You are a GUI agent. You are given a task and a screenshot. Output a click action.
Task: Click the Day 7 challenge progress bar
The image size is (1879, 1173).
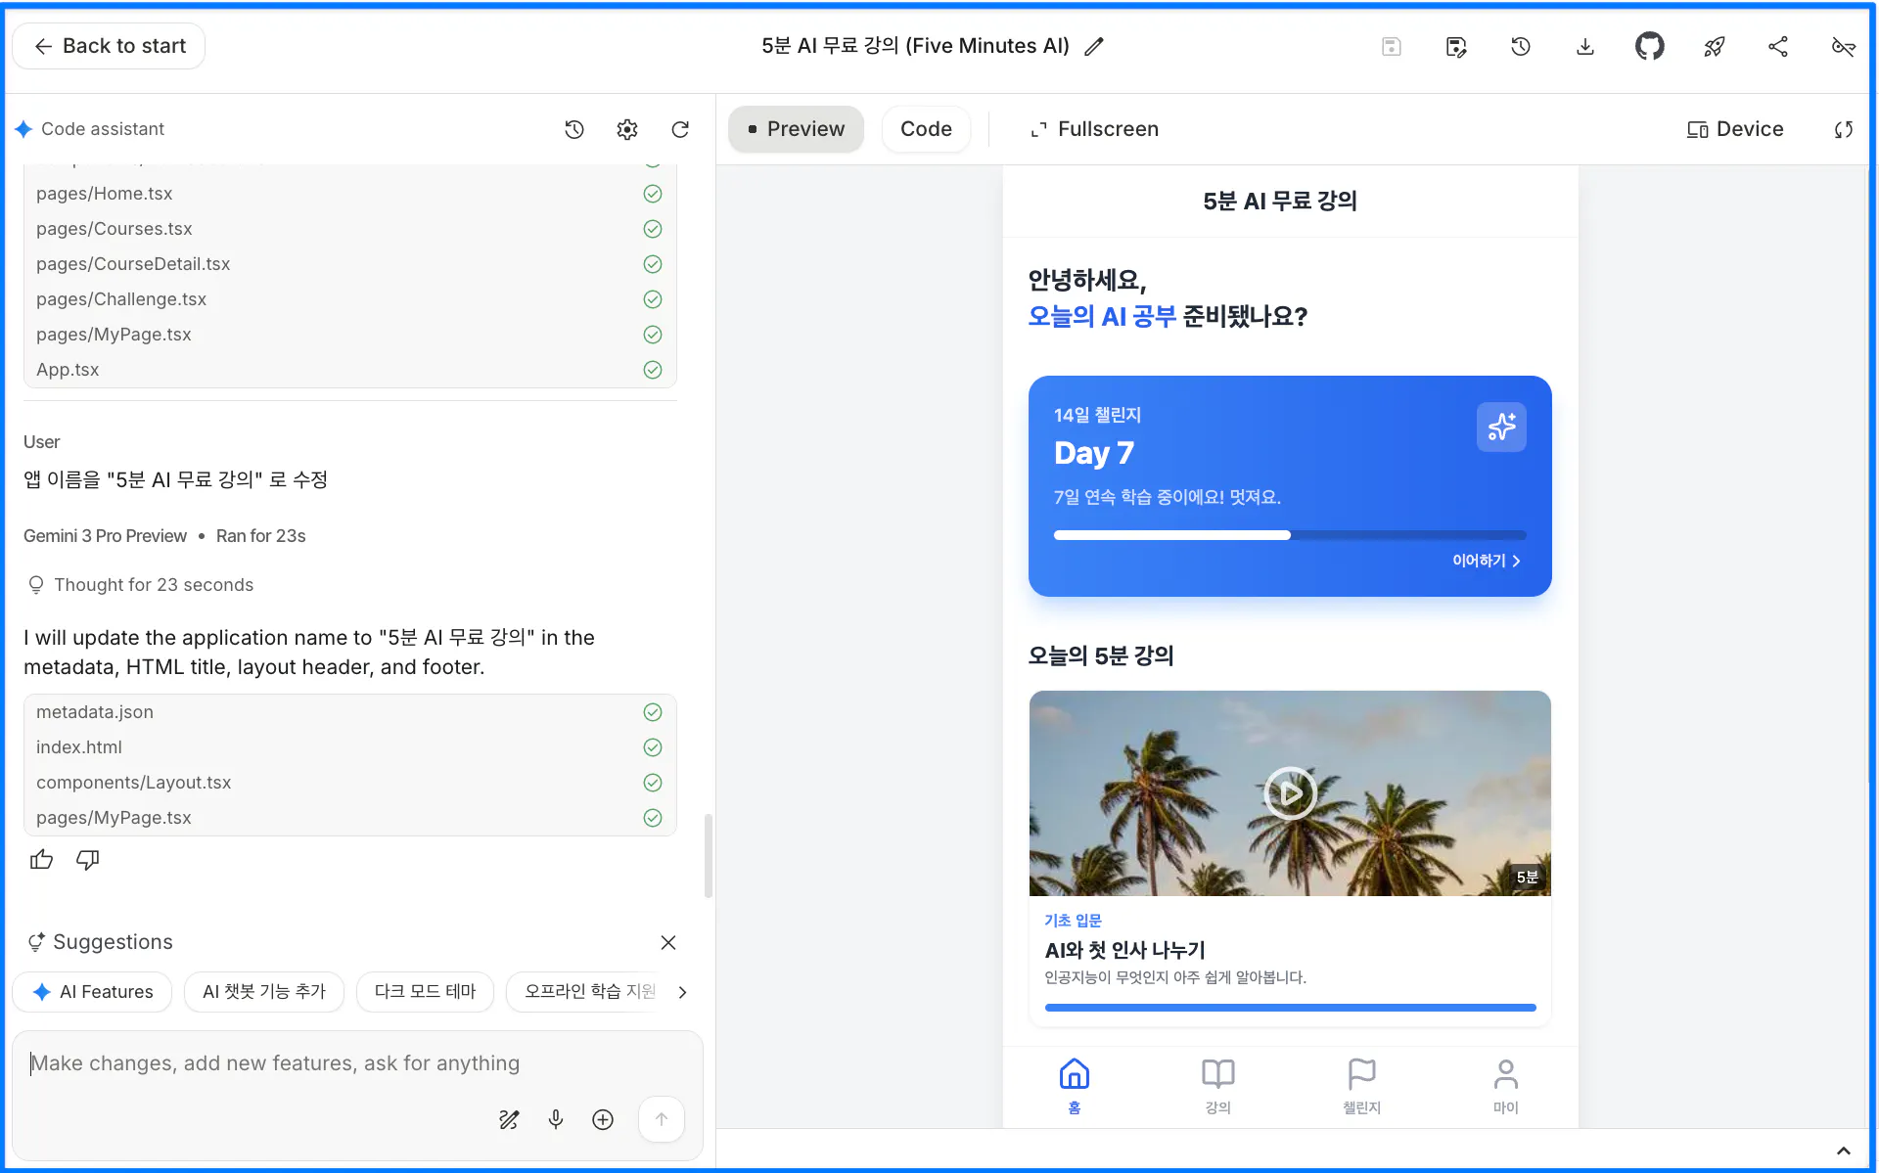(x=1289, y=535)
